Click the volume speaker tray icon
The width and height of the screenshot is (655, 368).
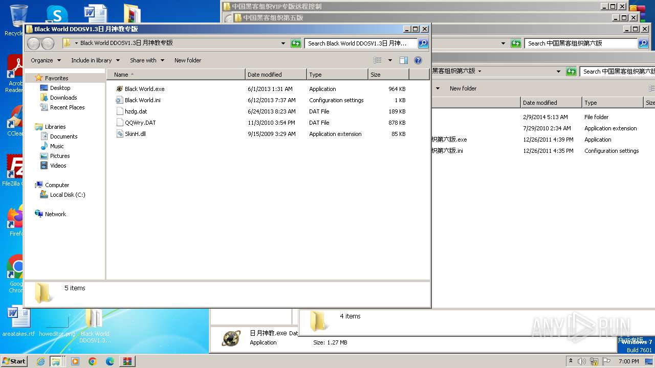click(x=581, y=361)
